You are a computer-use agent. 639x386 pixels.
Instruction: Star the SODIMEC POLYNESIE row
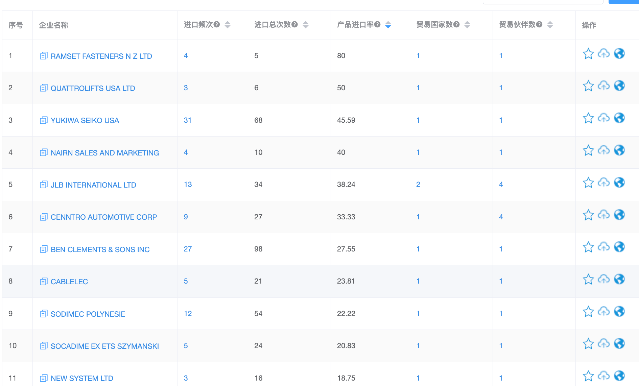588,312
